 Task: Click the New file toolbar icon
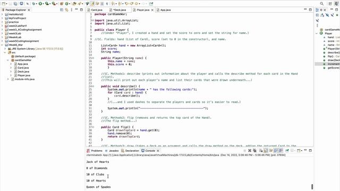(4, 4)
